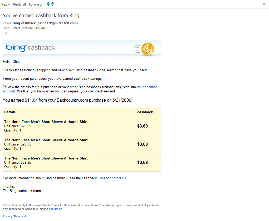Viewport: 269px width, 221px height.
Task: Click the 'Details' column header
Action: point(10,112)
